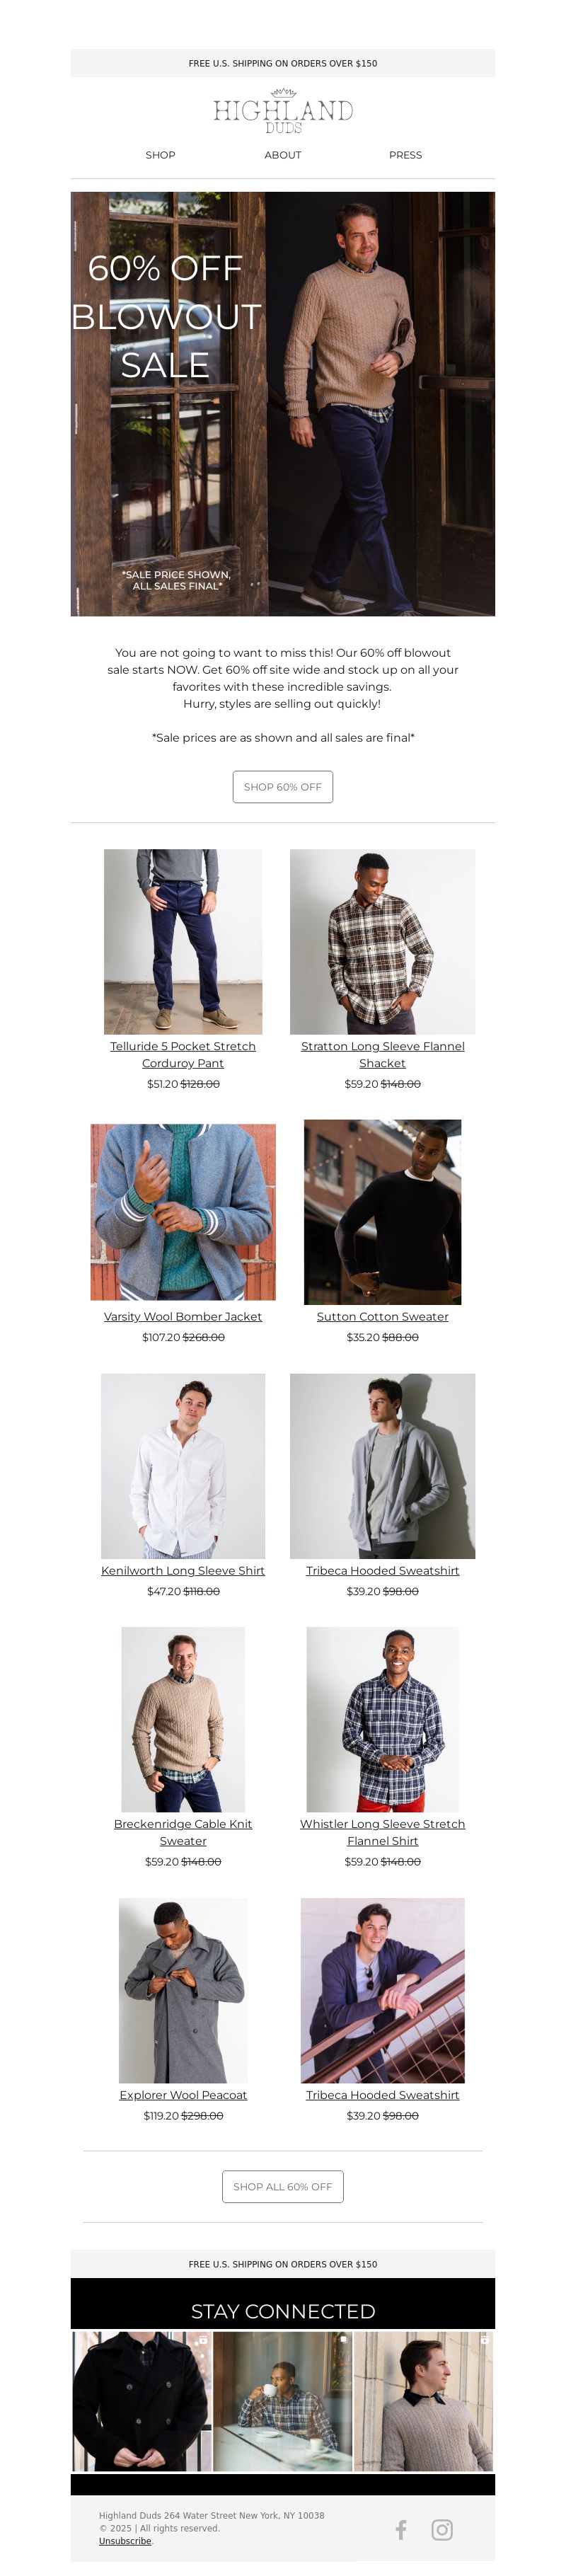This screenshot has width=566, height=2576.
Task: Select the Varsity Wool Bomber Jacket link
Action: click(x=183, y=1316)
